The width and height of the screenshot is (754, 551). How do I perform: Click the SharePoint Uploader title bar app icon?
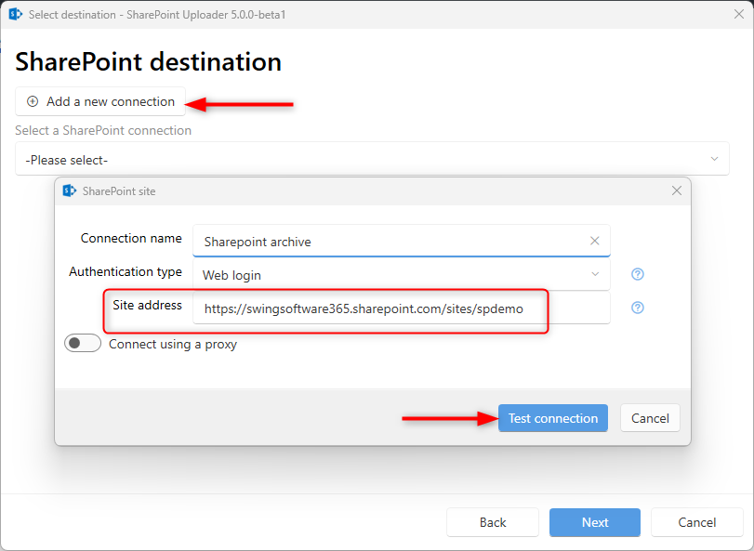tap(15, 14)
